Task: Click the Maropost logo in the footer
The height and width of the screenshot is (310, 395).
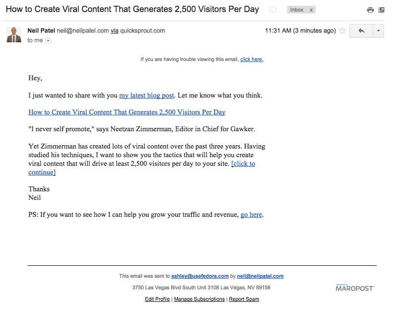Action: [355, 287]
